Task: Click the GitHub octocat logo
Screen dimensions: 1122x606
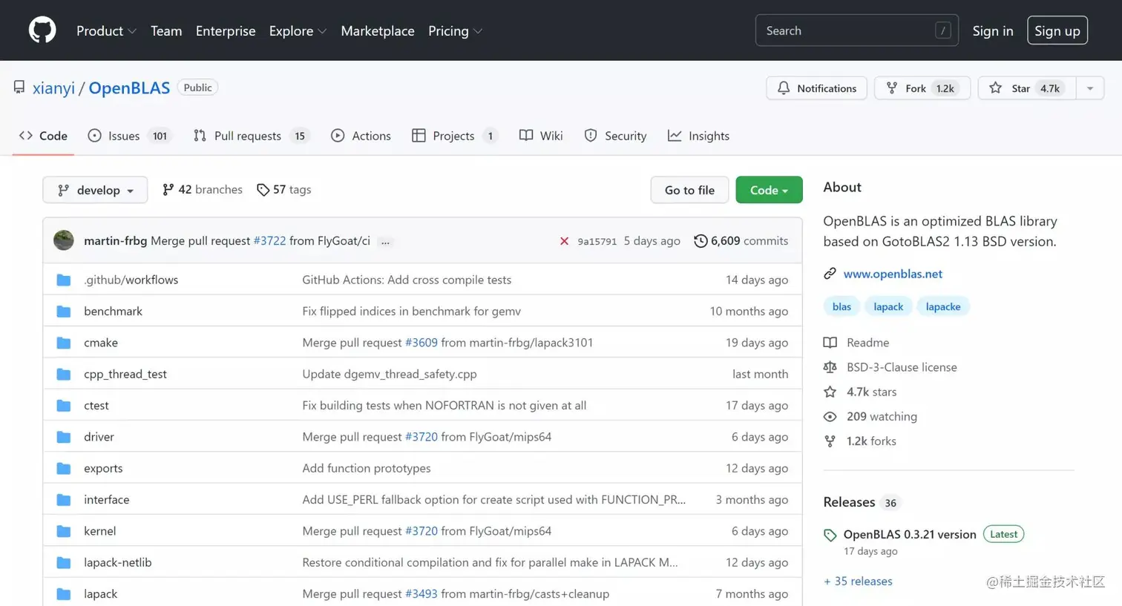Action: (x=42, y=30)
